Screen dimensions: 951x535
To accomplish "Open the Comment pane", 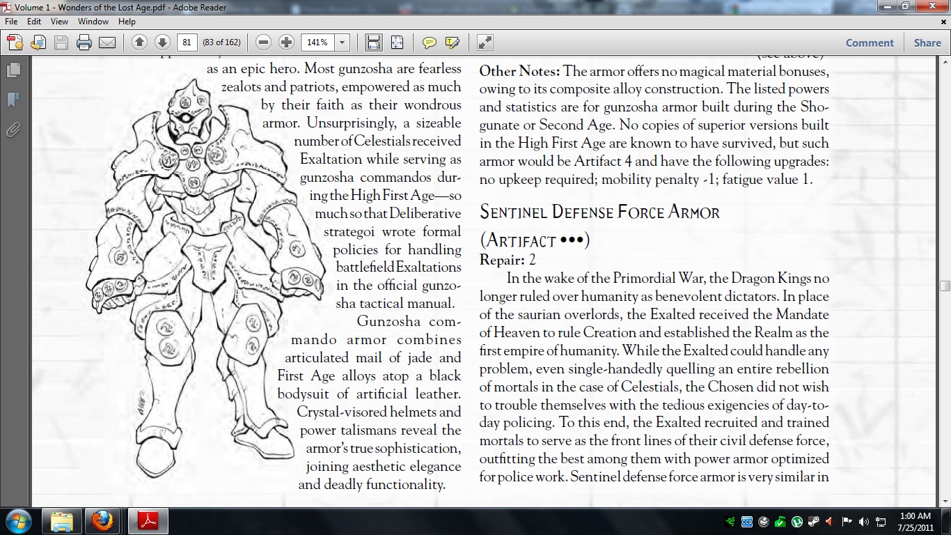I will pyautogui.click(x=870, y=42).
